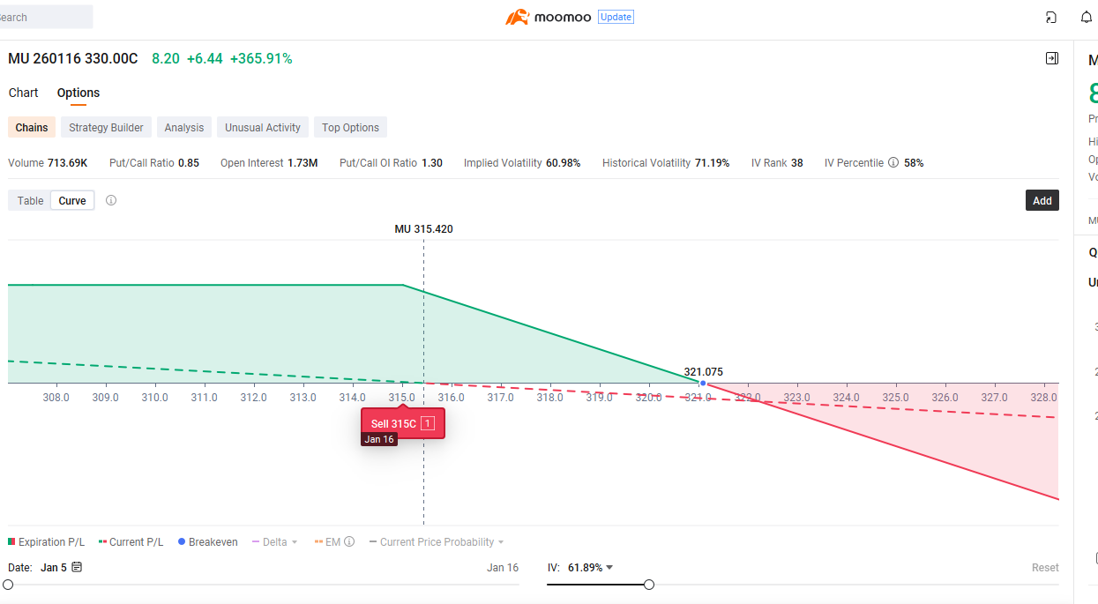
Task: Switch view to Curve
Action: pos(72,200)
